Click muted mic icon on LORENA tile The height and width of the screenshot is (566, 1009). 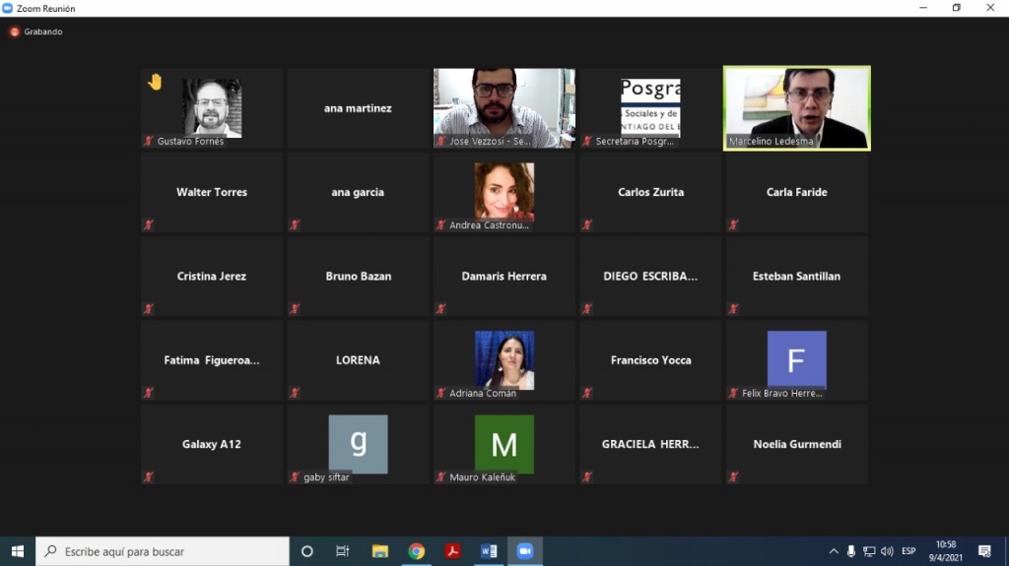pyautogui.click(x=295, y=393)
